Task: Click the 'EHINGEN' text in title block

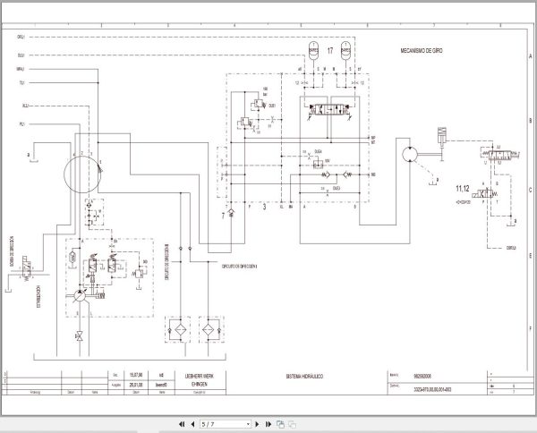Action: (199, 385)
